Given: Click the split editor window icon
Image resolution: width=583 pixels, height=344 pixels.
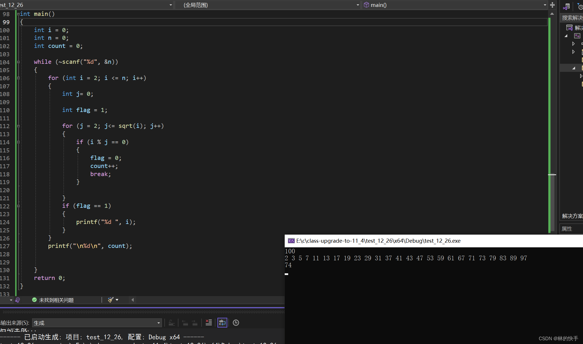Looking at the screenshot, I should [552, 5].
